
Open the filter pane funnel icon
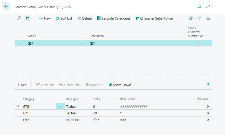(x=200, y=18)
